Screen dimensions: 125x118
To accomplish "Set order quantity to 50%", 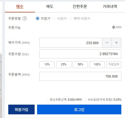I will click(x=80, y=64).
